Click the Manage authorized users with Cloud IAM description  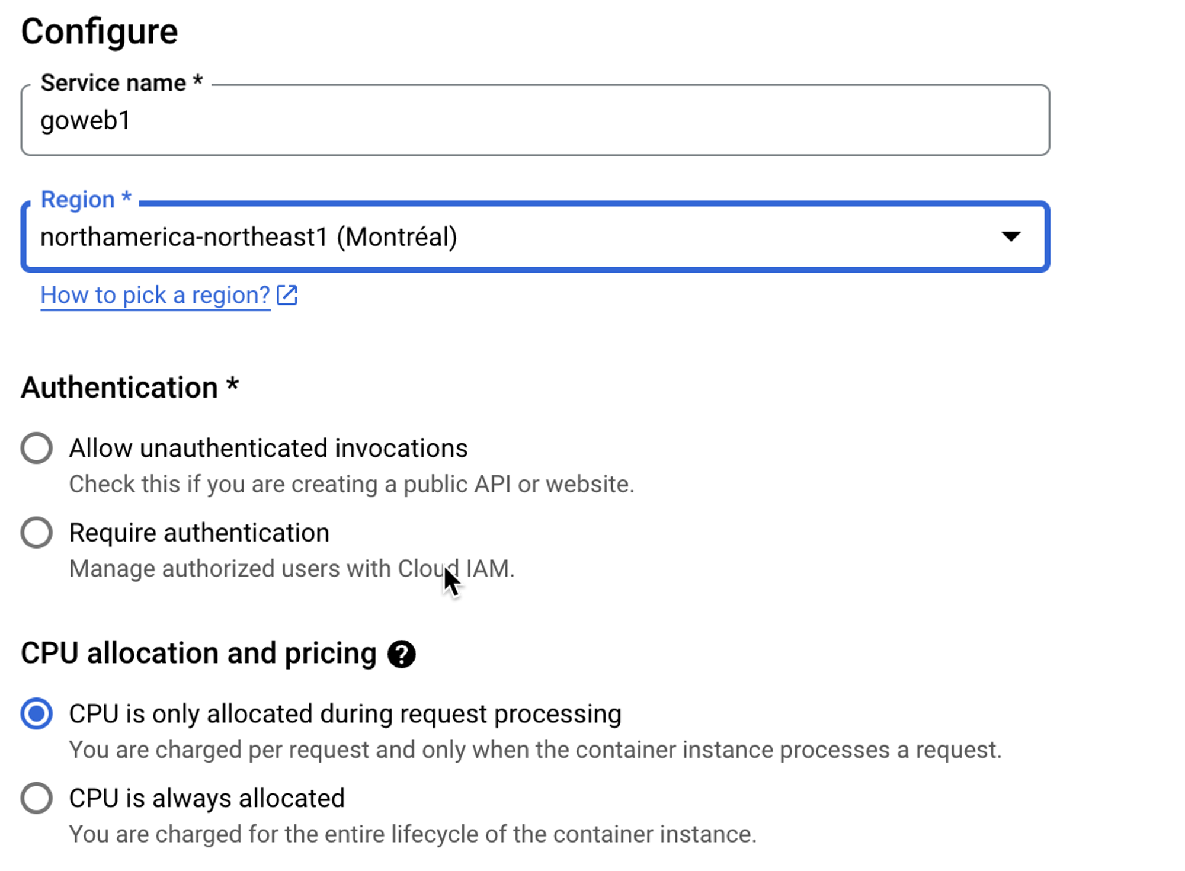[292, 569]
